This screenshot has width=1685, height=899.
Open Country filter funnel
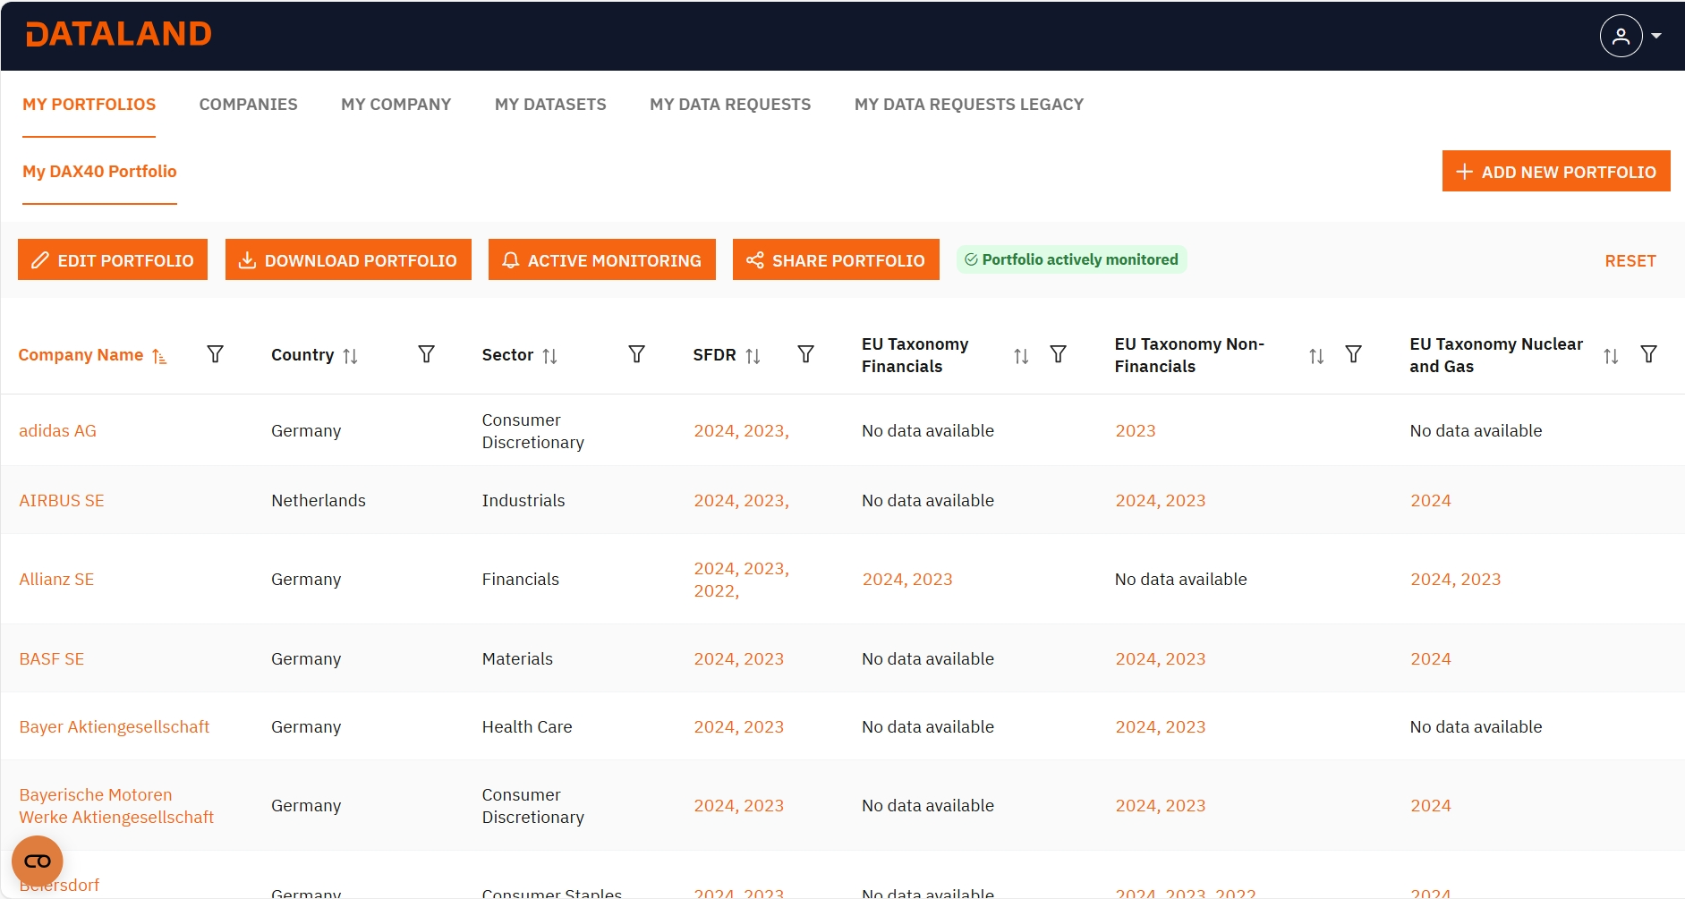(426, 354)
